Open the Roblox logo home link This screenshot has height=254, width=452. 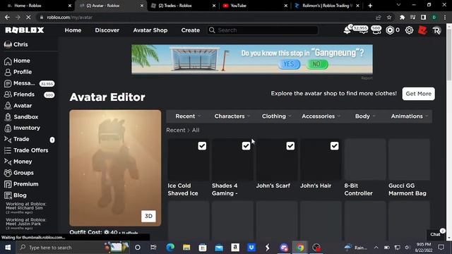tap(25, 30)
